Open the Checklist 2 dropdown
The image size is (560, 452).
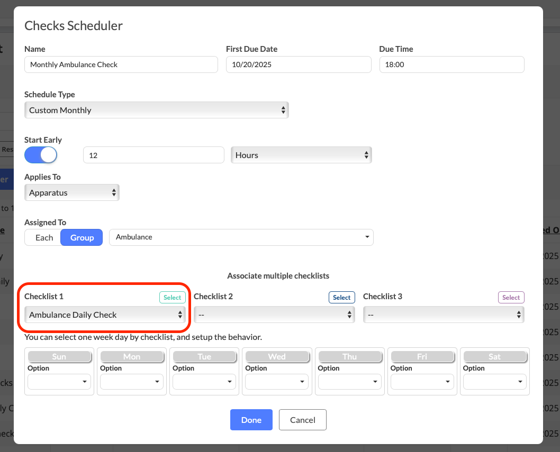(x=274, y=315)
